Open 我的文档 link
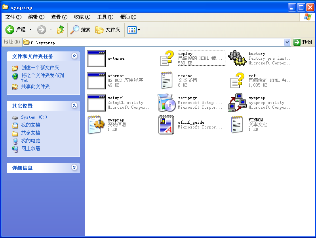The image size is (316, 238). click(30, 125)
